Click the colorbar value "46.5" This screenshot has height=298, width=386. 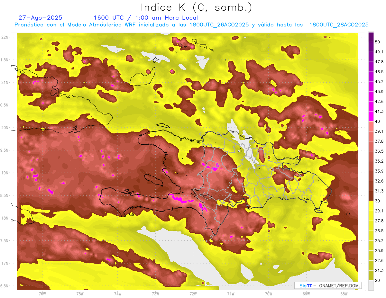pos(379,72)
